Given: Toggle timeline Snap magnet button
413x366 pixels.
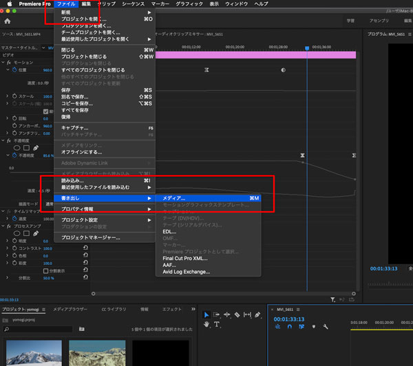Looking at the screenshot, I should point(290,327).
